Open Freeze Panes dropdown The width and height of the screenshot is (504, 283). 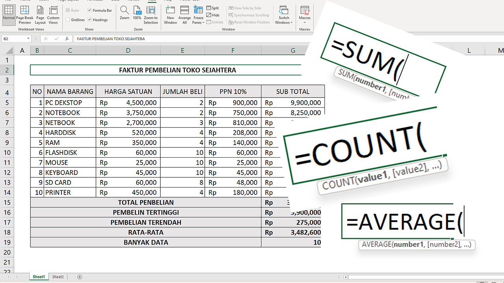tap(198, 15)
